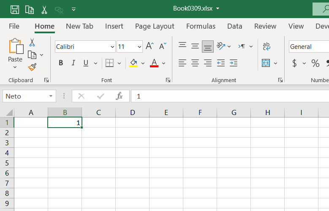The height and width of the screenshot is (211, 329).
Task: Open the Calibri font name dropdown
Action: [x=112, y=47]
